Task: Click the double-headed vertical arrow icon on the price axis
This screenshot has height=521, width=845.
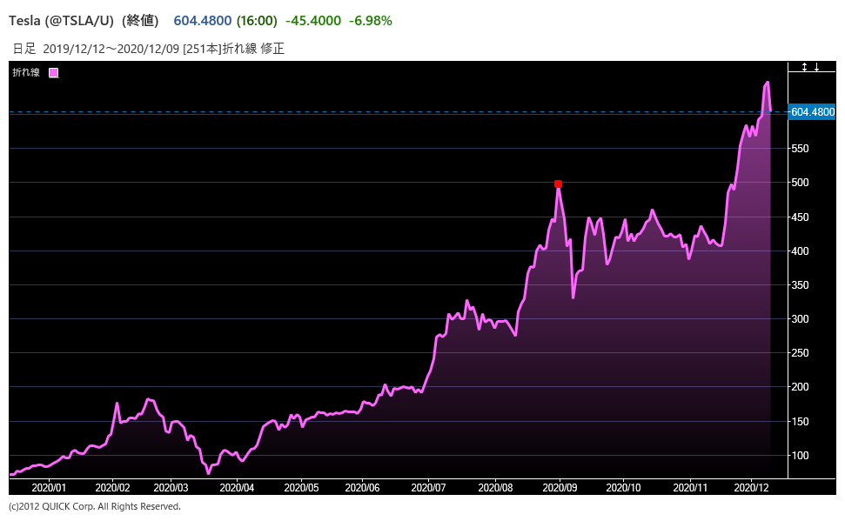Action: click(x=804, y=67)
